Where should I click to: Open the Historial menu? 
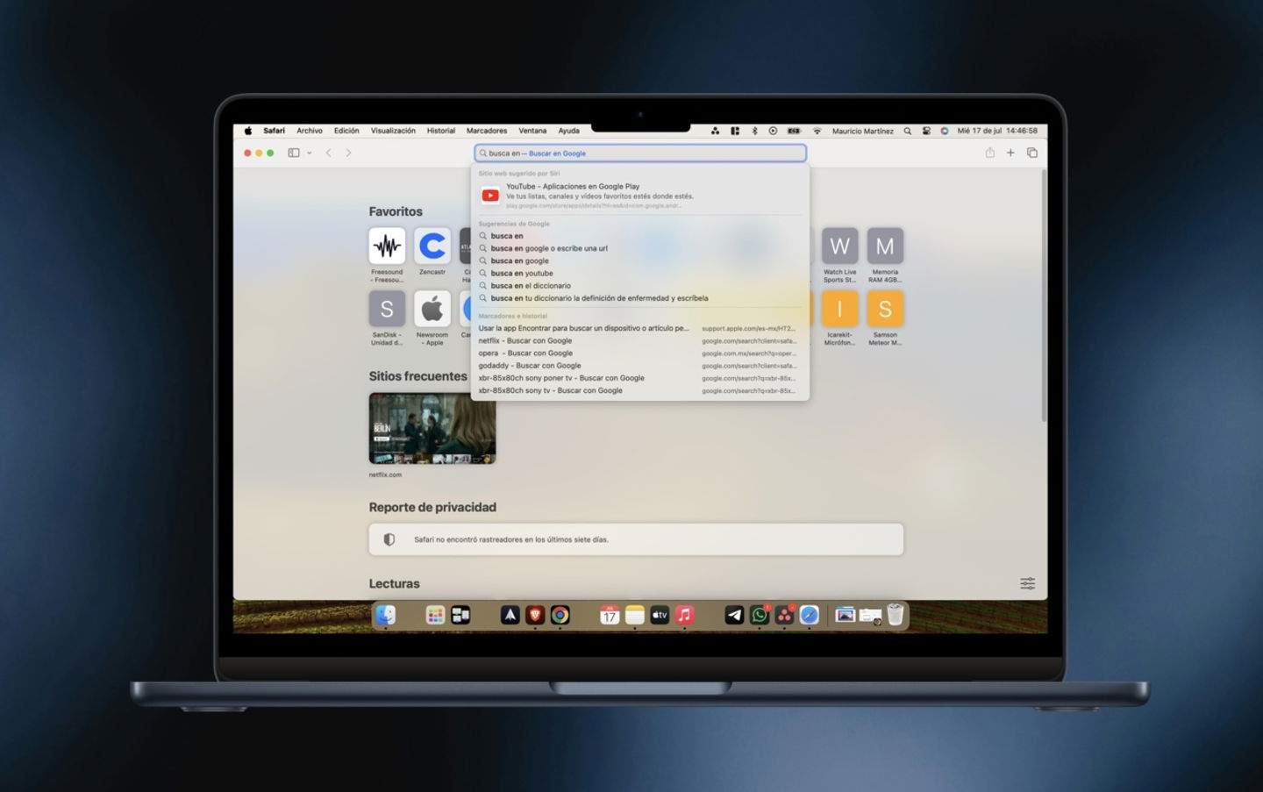(440, 130)
